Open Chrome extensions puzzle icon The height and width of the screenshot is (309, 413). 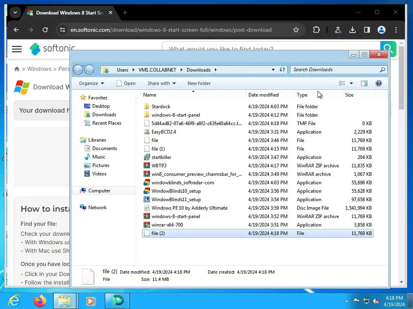[x=316, y=30]
